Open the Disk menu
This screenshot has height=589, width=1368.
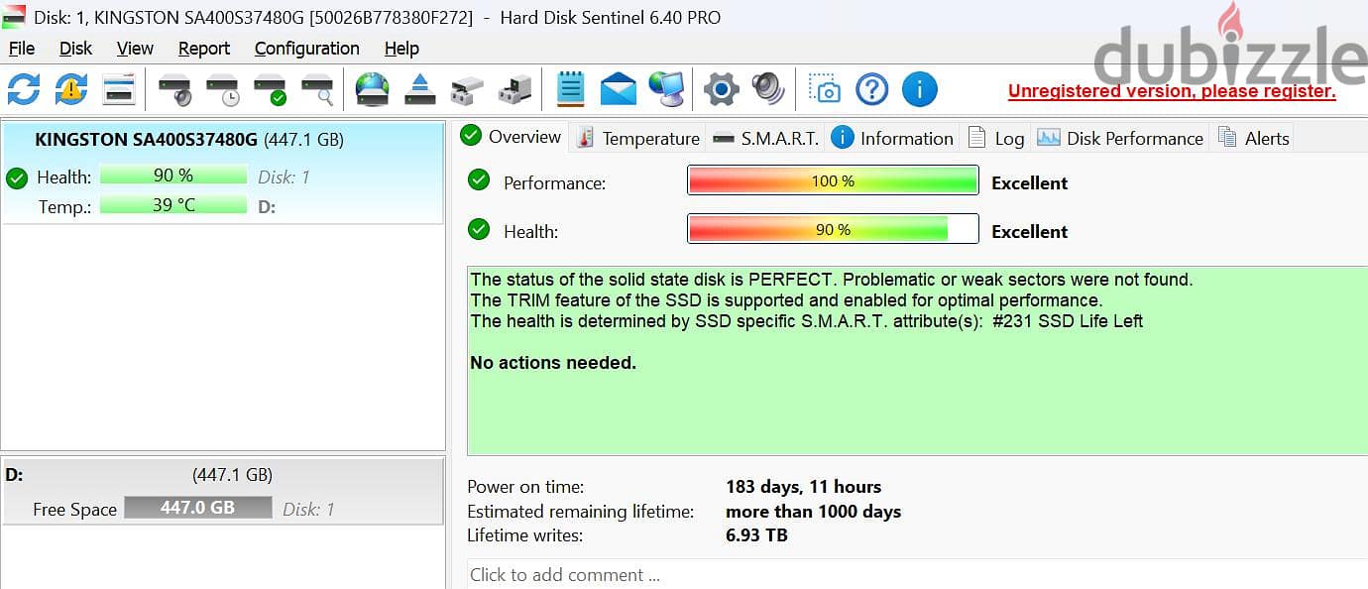[75, 48]
